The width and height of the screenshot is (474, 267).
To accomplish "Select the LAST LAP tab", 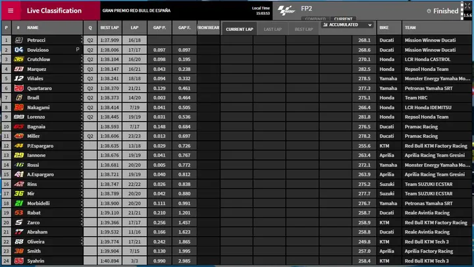I will (273, 29).
